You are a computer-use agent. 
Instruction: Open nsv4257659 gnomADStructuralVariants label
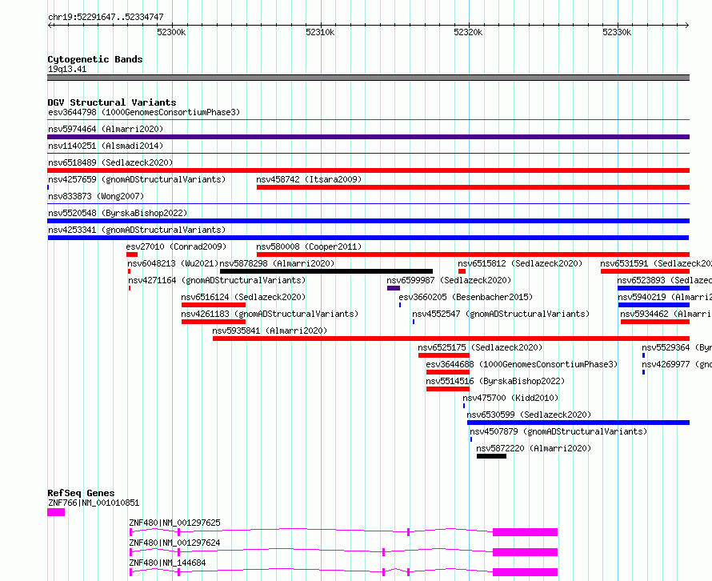click(x=137, y=179)
